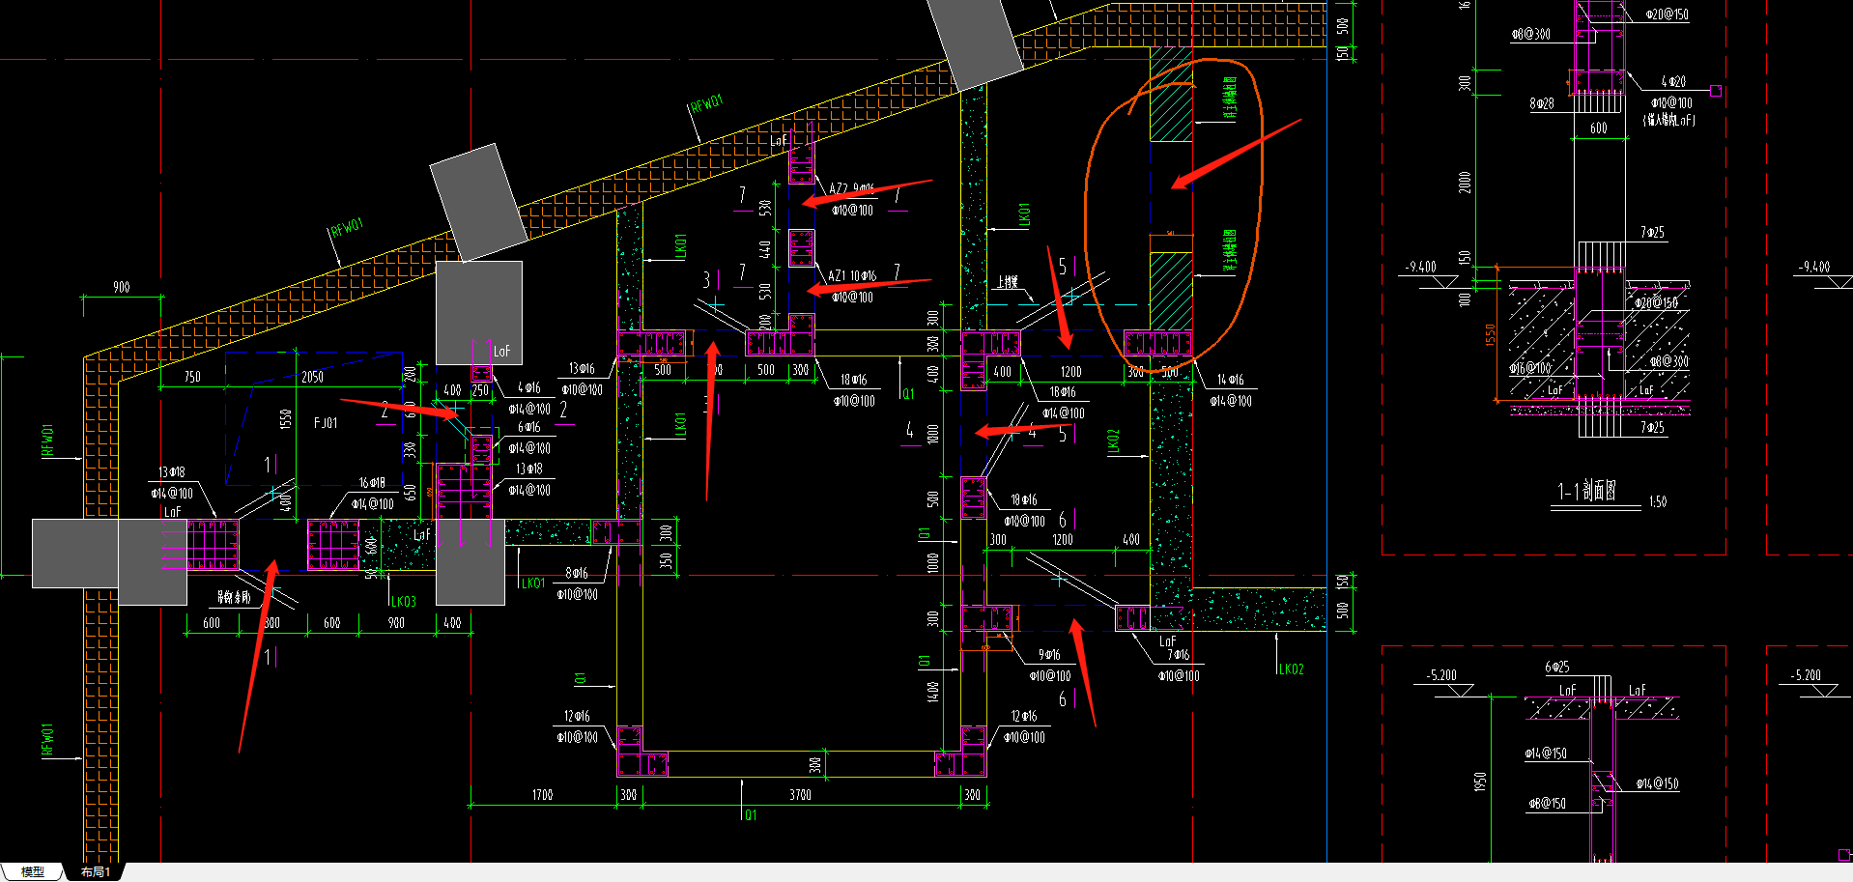Select the 6Φ25 annotation in lower section
Image resolution: width=1853 pixels, height=882 pixels.
[x=1556, y=667]
